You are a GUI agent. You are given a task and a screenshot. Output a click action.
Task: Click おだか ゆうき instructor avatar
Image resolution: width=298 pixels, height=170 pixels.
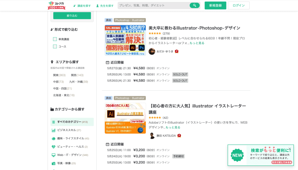(x=152, y=51)
